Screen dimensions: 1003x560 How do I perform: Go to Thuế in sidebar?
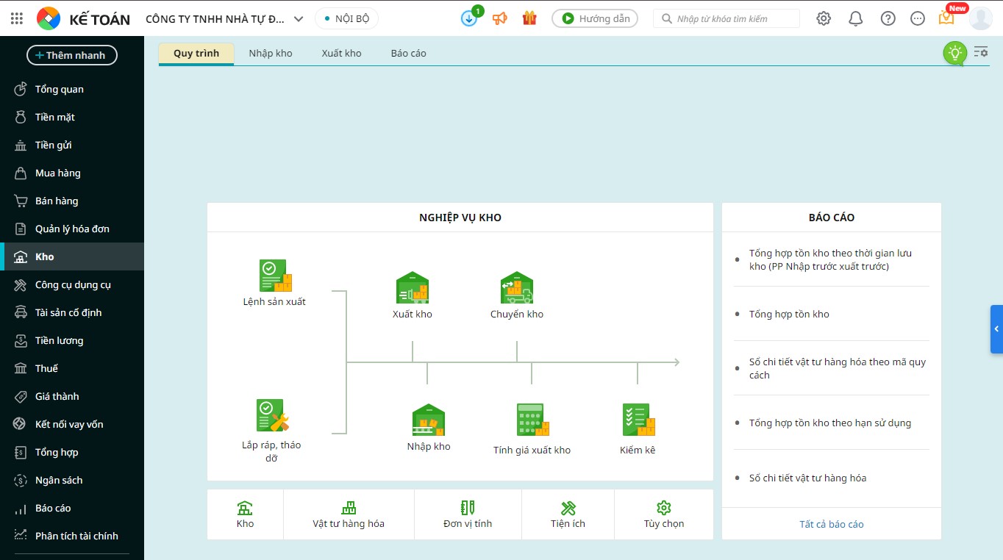coord(72,368)
